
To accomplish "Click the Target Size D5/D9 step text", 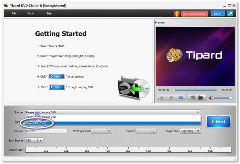I will tap(66, 56).
